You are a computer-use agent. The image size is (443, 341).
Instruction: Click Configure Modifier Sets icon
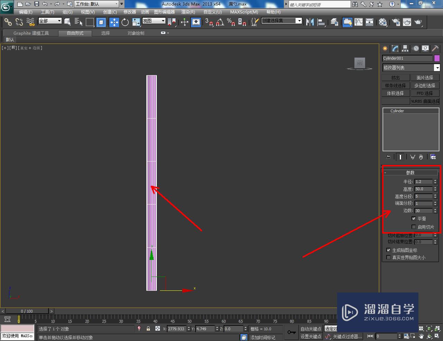433,157
